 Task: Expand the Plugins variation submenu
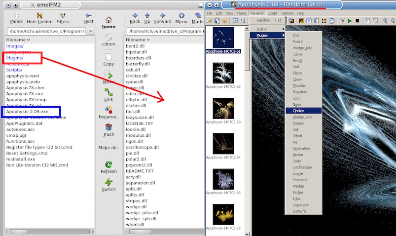[268, 36]
